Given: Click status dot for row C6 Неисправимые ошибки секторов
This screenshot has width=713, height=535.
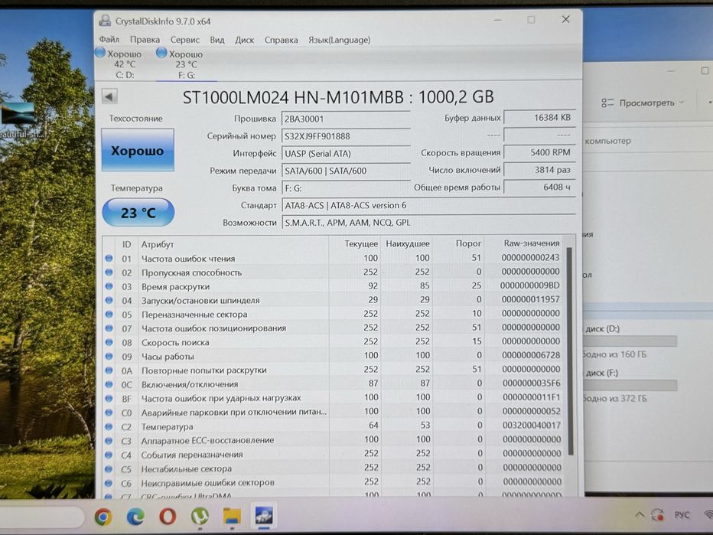Looking at the screenshot, I should (x=109, y=483).
